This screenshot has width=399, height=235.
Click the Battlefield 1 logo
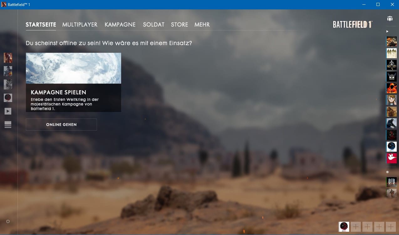coord(352,25)
